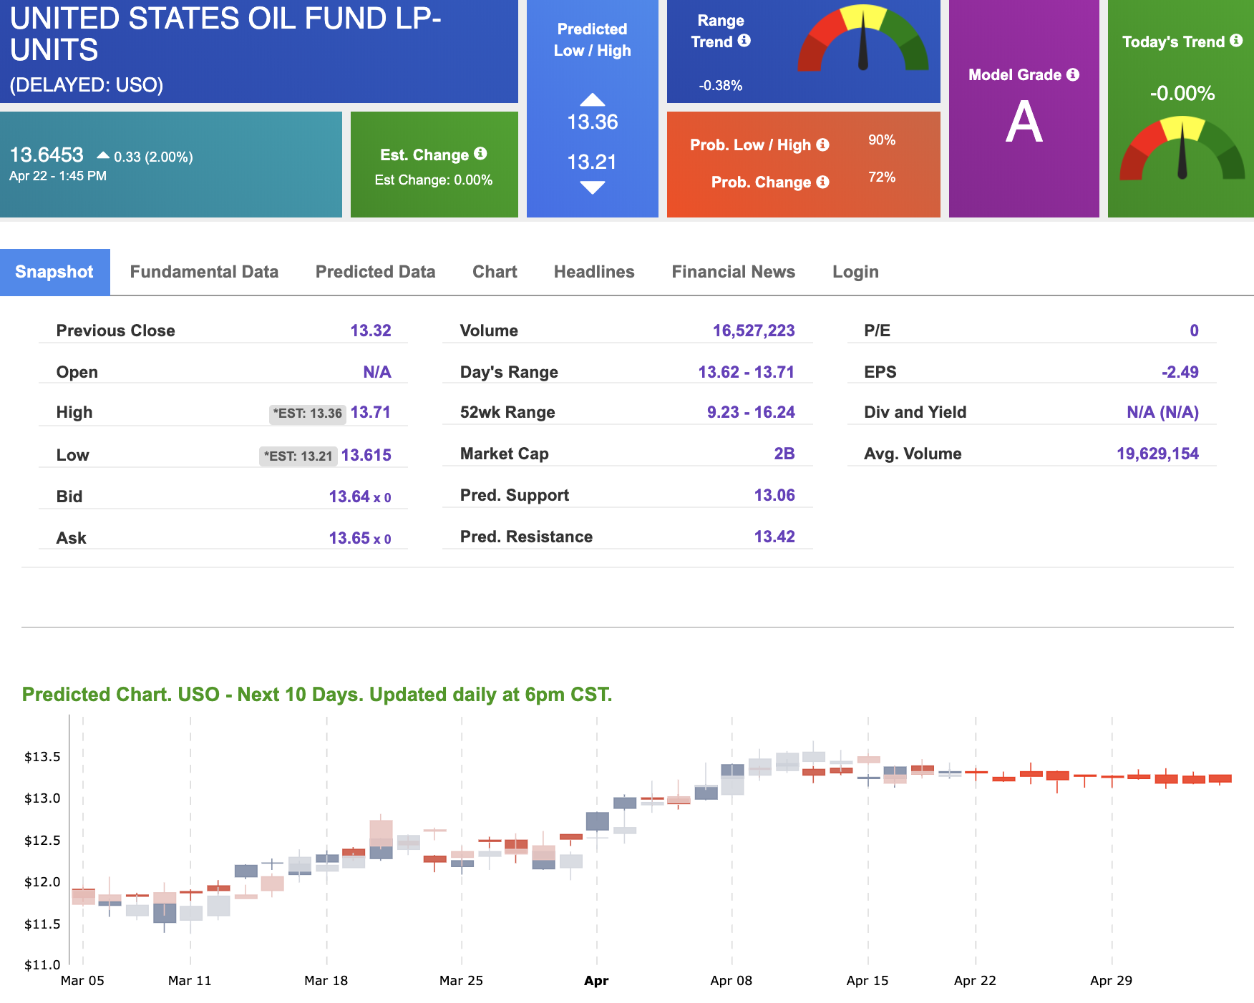This screenshot has width=1254, height=1003.
Task: Click the Pred. Resistance value 13.42
Action: [x=774, y=537]
